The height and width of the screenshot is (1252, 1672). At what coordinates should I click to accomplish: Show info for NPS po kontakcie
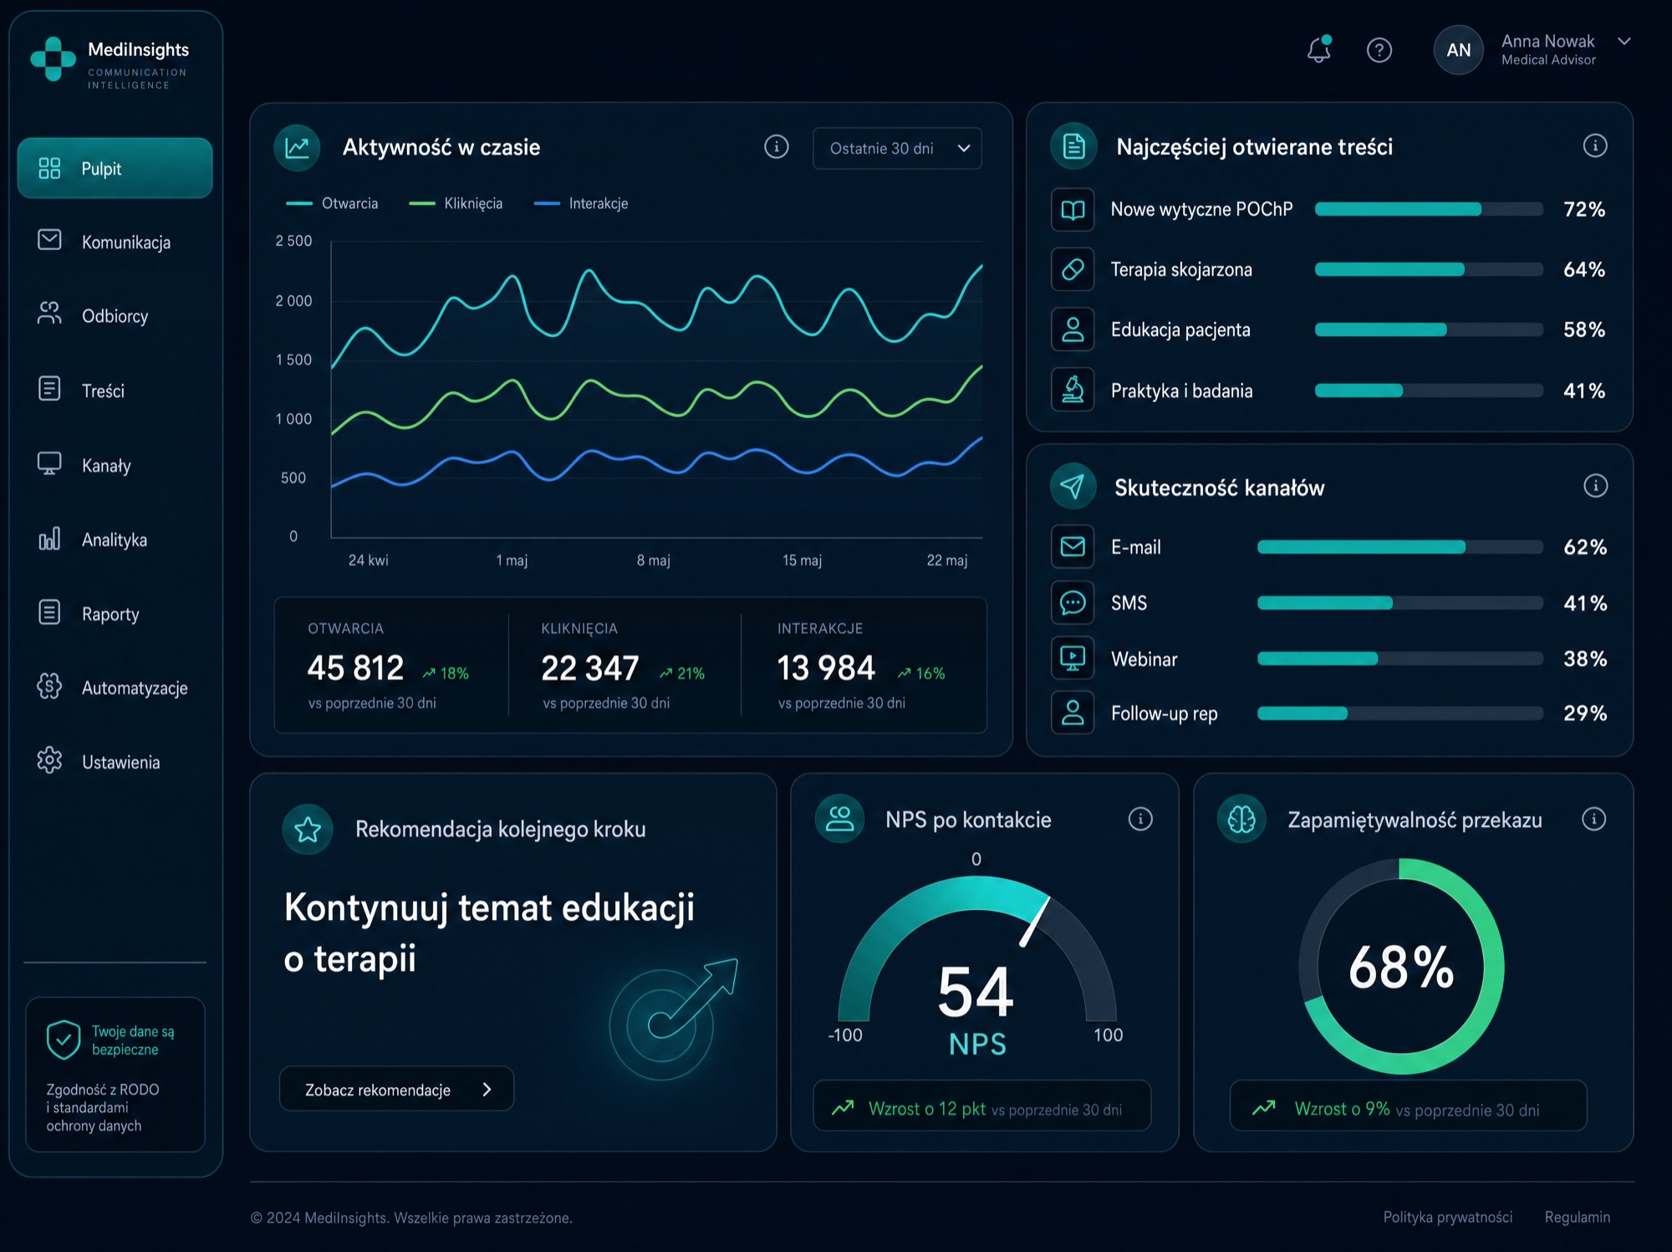click(1140, 819)
